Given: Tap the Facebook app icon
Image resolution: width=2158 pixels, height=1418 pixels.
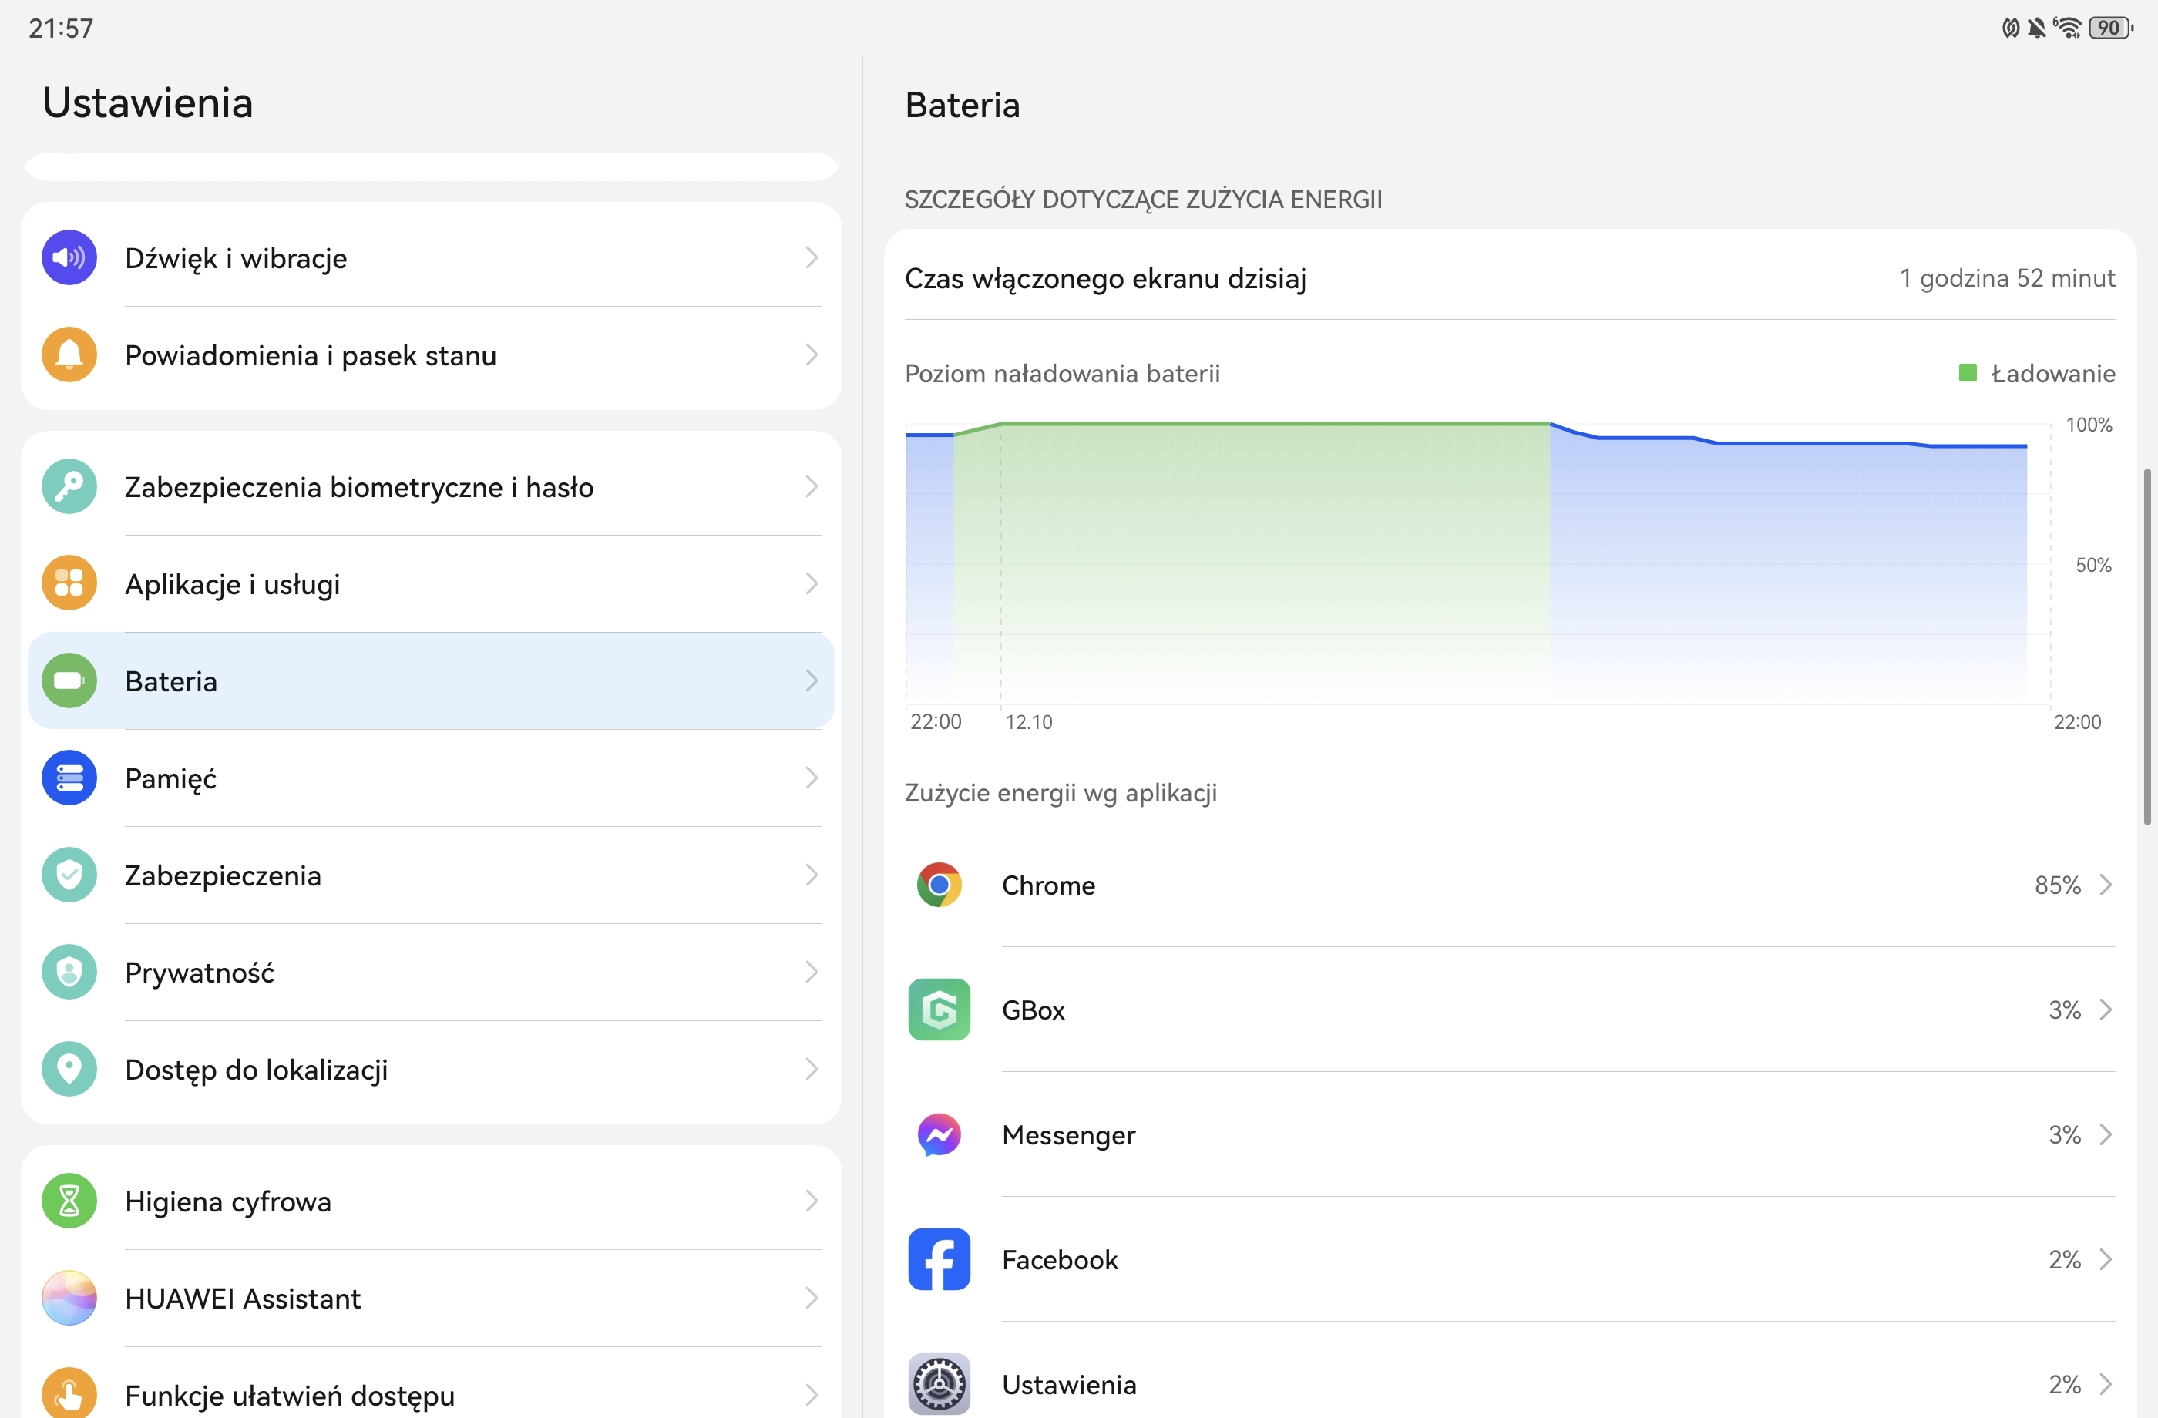Looking at the screenshot, I should pyautogui.click(x=939, y=1259).
